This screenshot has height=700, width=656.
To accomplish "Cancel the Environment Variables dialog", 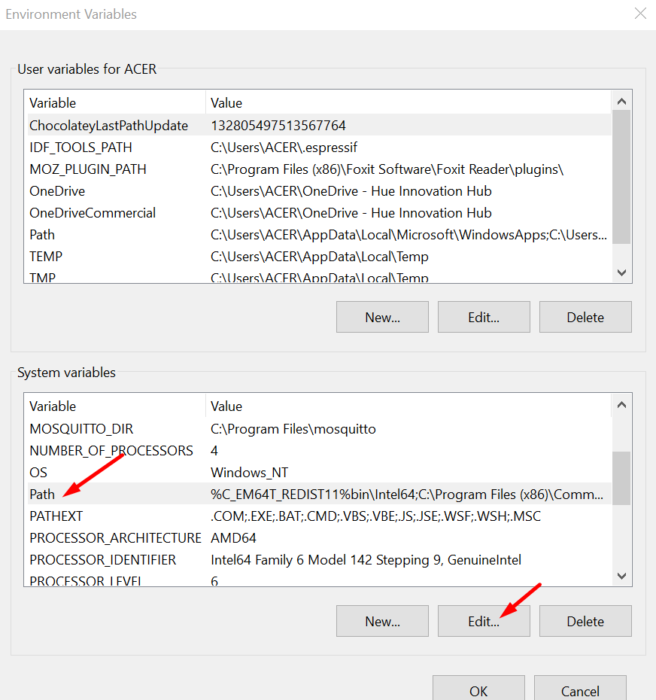I will click(580, 690).
